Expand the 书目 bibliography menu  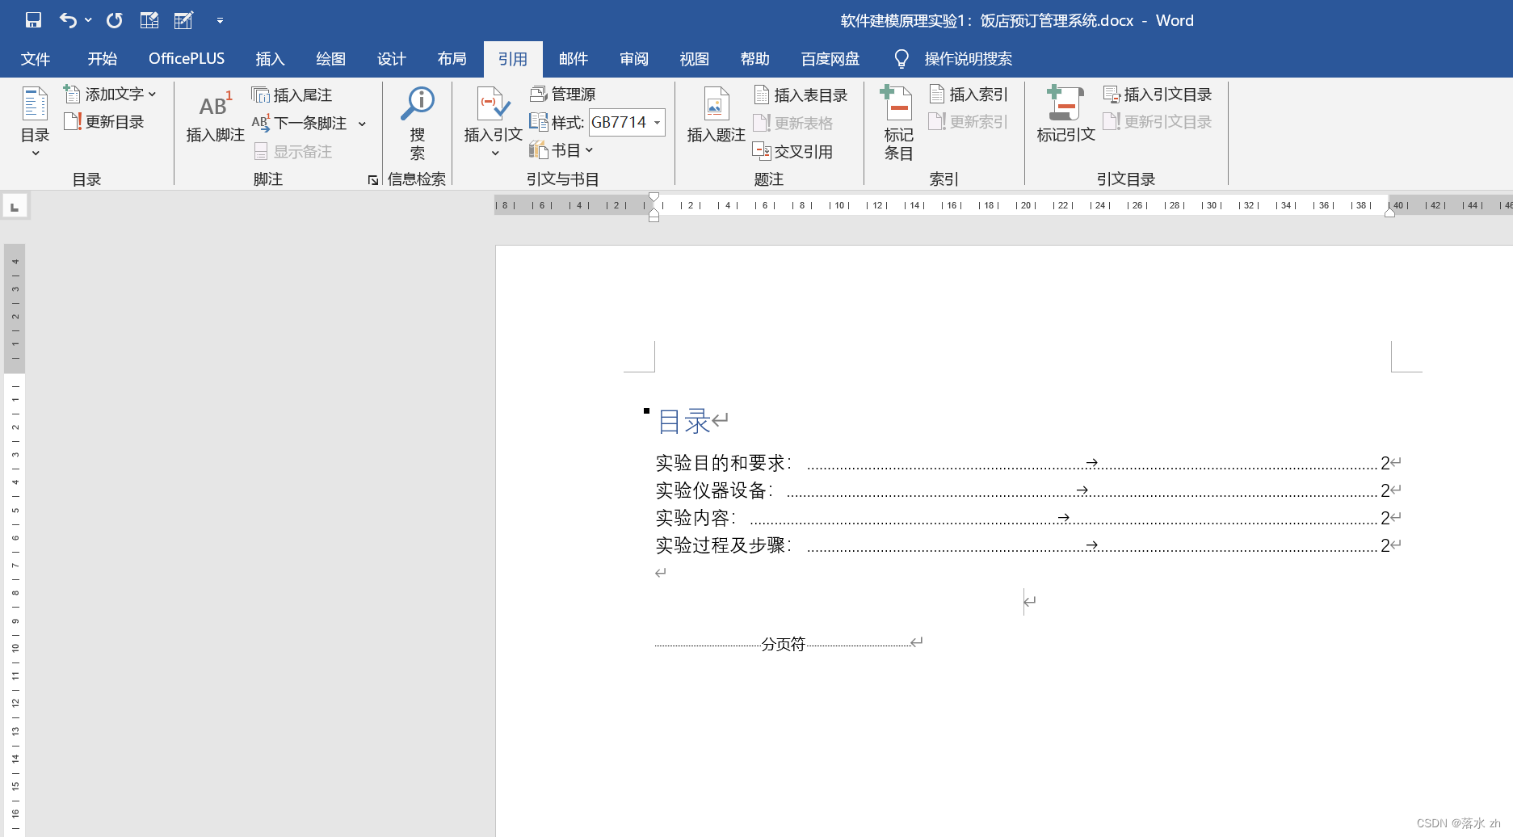click(561, 150)
